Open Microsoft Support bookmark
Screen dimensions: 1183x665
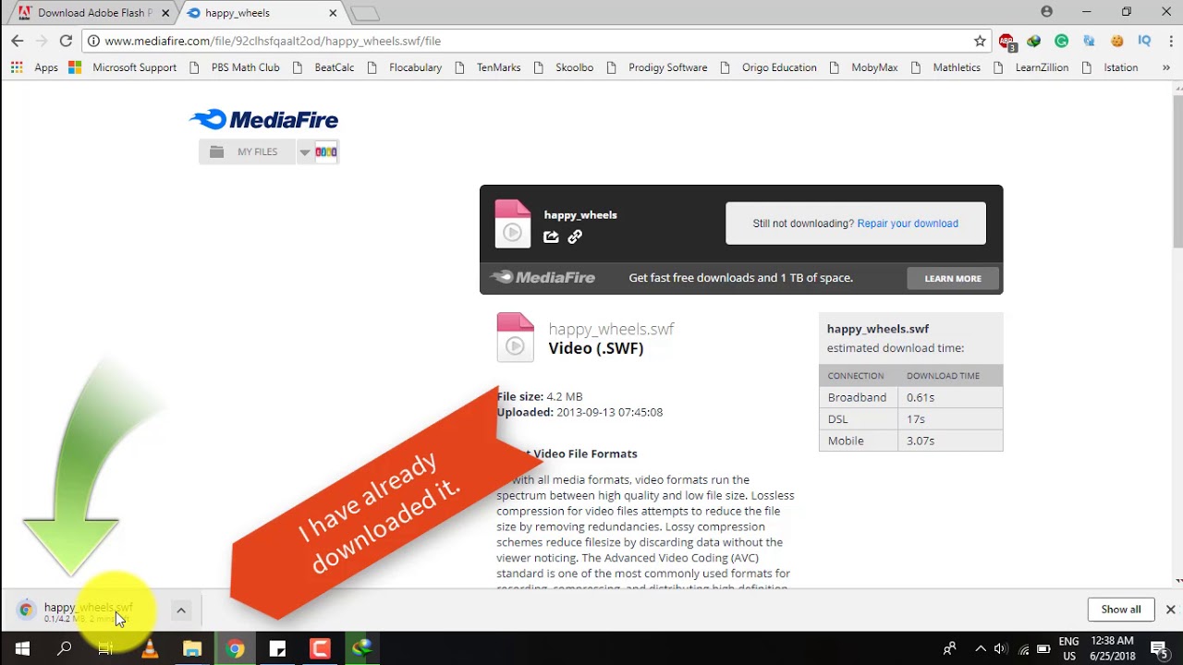pos(123,67)
